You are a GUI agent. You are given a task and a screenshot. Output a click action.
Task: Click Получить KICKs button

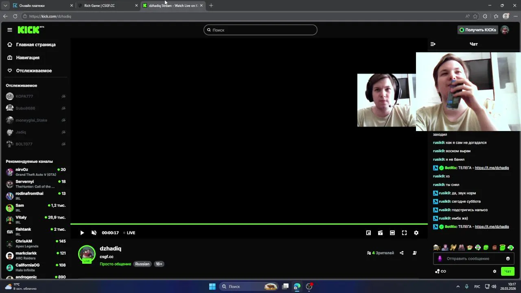click(477, 30)
